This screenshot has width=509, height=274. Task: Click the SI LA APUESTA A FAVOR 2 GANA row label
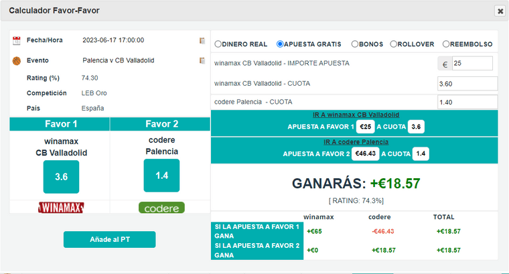[257, 251]
